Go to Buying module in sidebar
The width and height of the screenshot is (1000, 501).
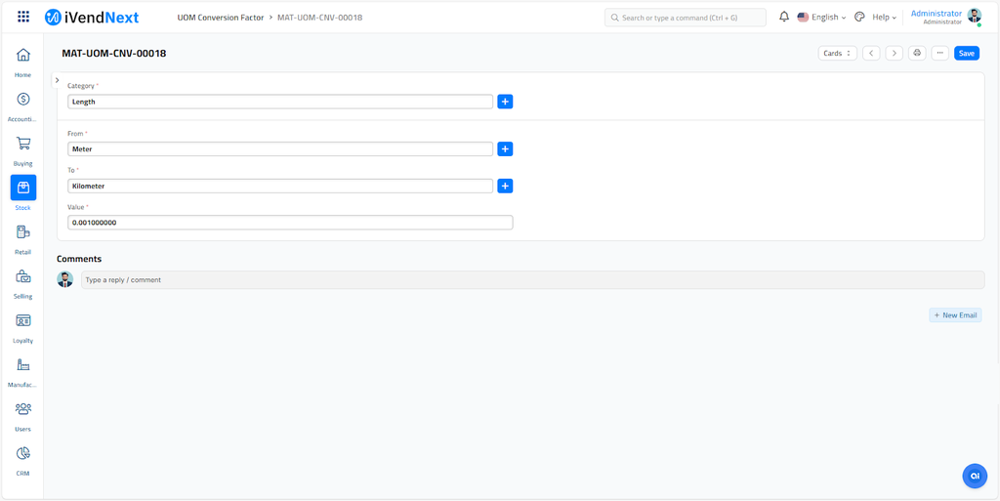(23, 144)
